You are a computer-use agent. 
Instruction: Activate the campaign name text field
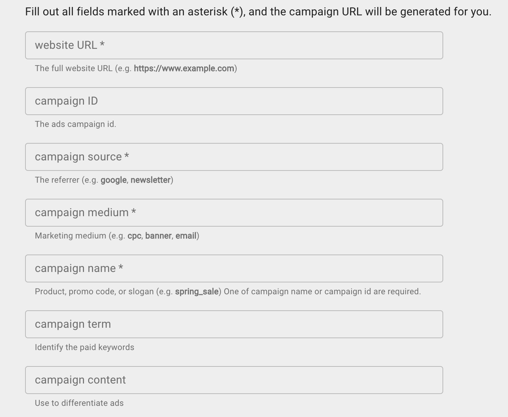234,268
